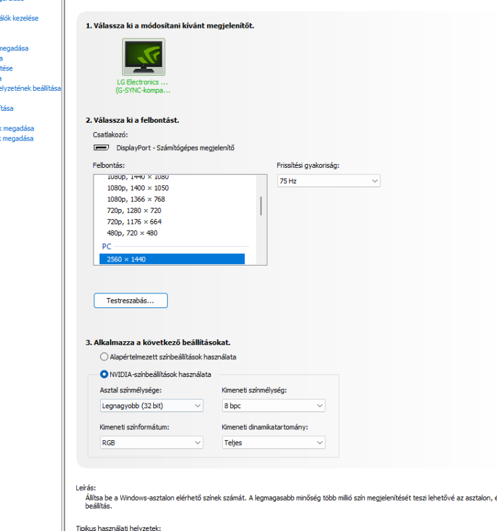Select resolution 720p, 1280 × 720
The image size is (497, 531).
click(x=134, y=210)
